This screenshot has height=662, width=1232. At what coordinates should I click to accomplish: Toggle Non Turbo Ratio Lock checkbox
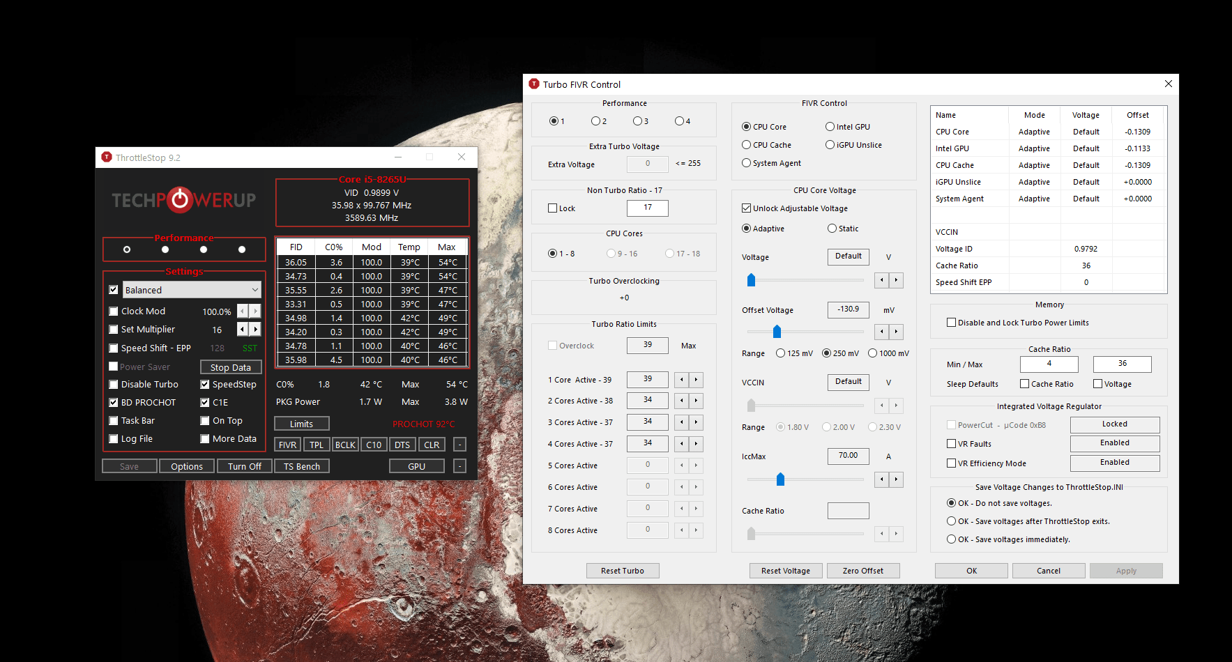(x=553, y=208)
